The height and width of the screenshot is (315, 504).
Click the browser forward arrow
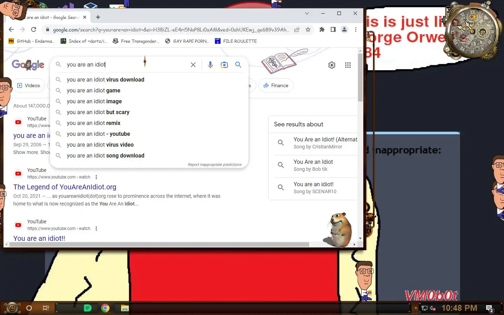click(22, 29)
